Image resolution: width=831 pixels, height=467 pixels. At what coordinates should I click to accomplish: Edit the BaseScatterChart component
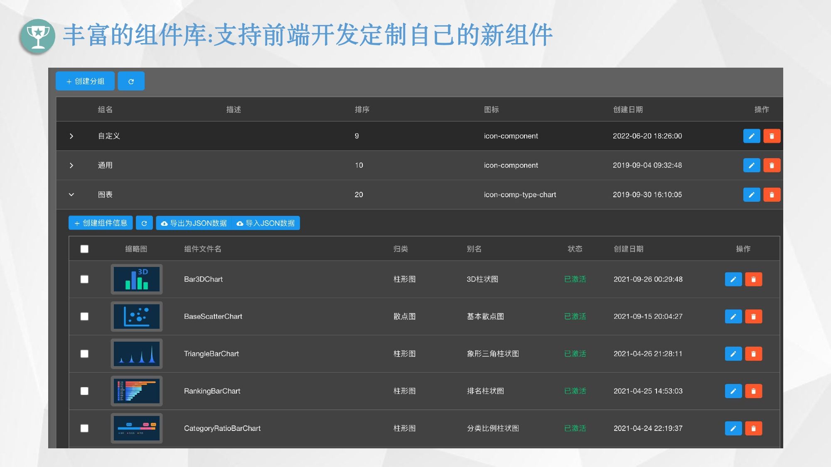pyautogui.click(x=733, y=317)
